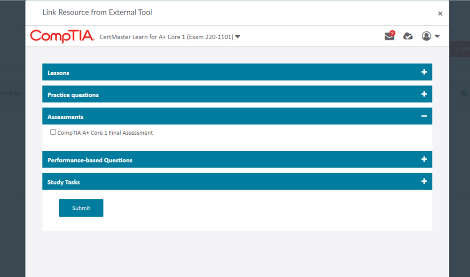
Task: Click the Lessons accordion header
Action: coord(57,72)
